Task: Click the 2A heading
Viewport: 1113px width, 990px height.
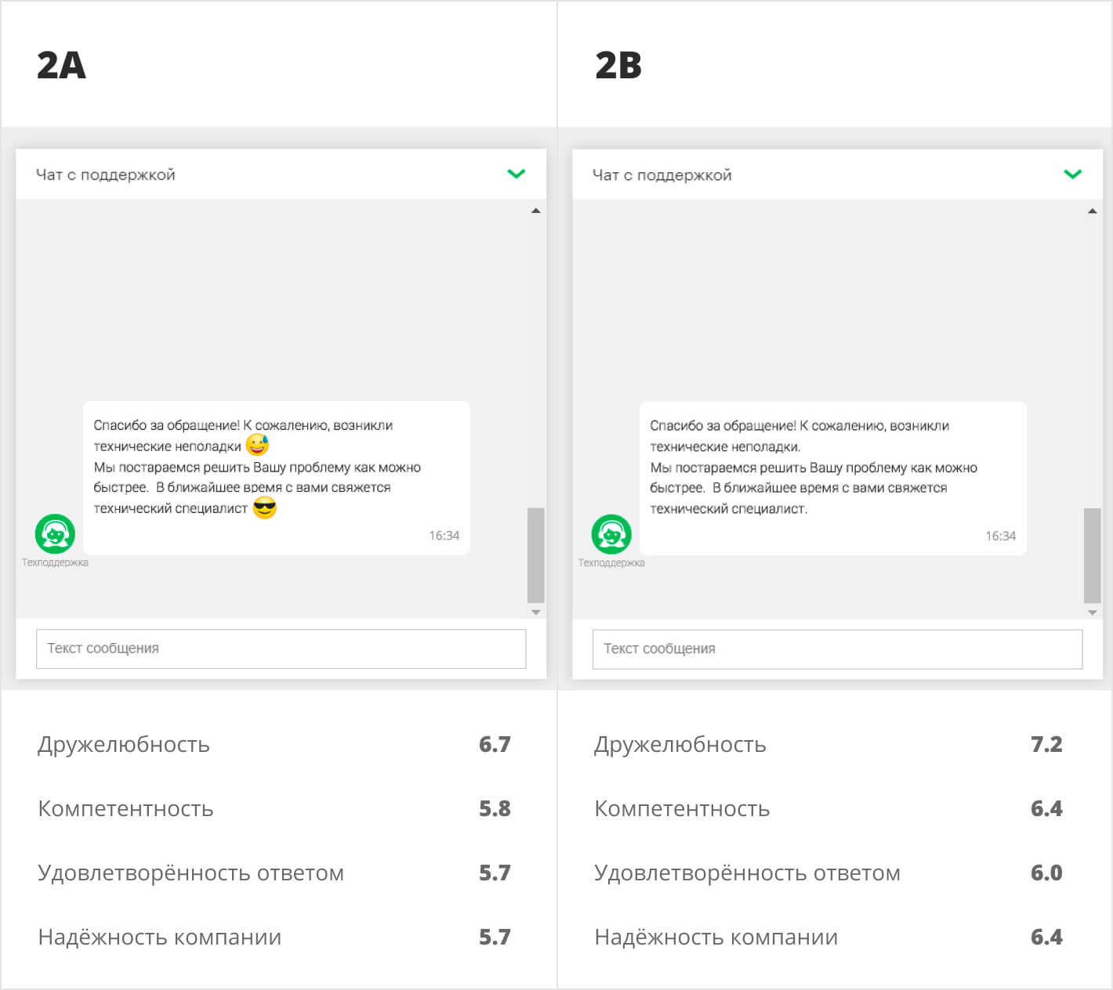Action: pos(61,65)
